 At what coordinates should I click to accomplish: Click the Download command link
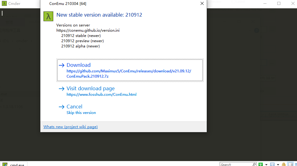pyautogui.click(x=130, y=70)
